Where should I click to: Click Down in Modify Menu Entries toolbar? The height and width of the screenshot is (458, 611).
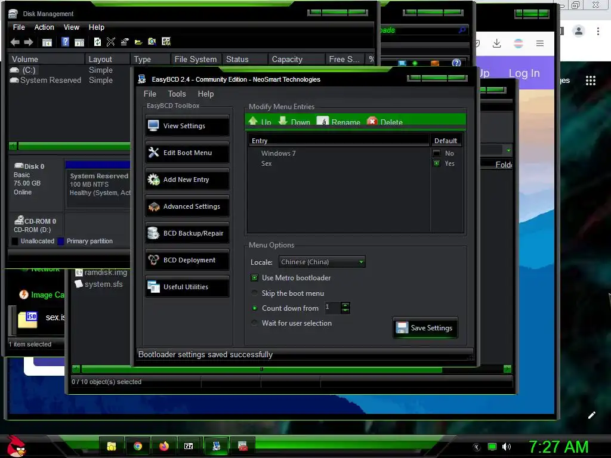tap(294, 122)
